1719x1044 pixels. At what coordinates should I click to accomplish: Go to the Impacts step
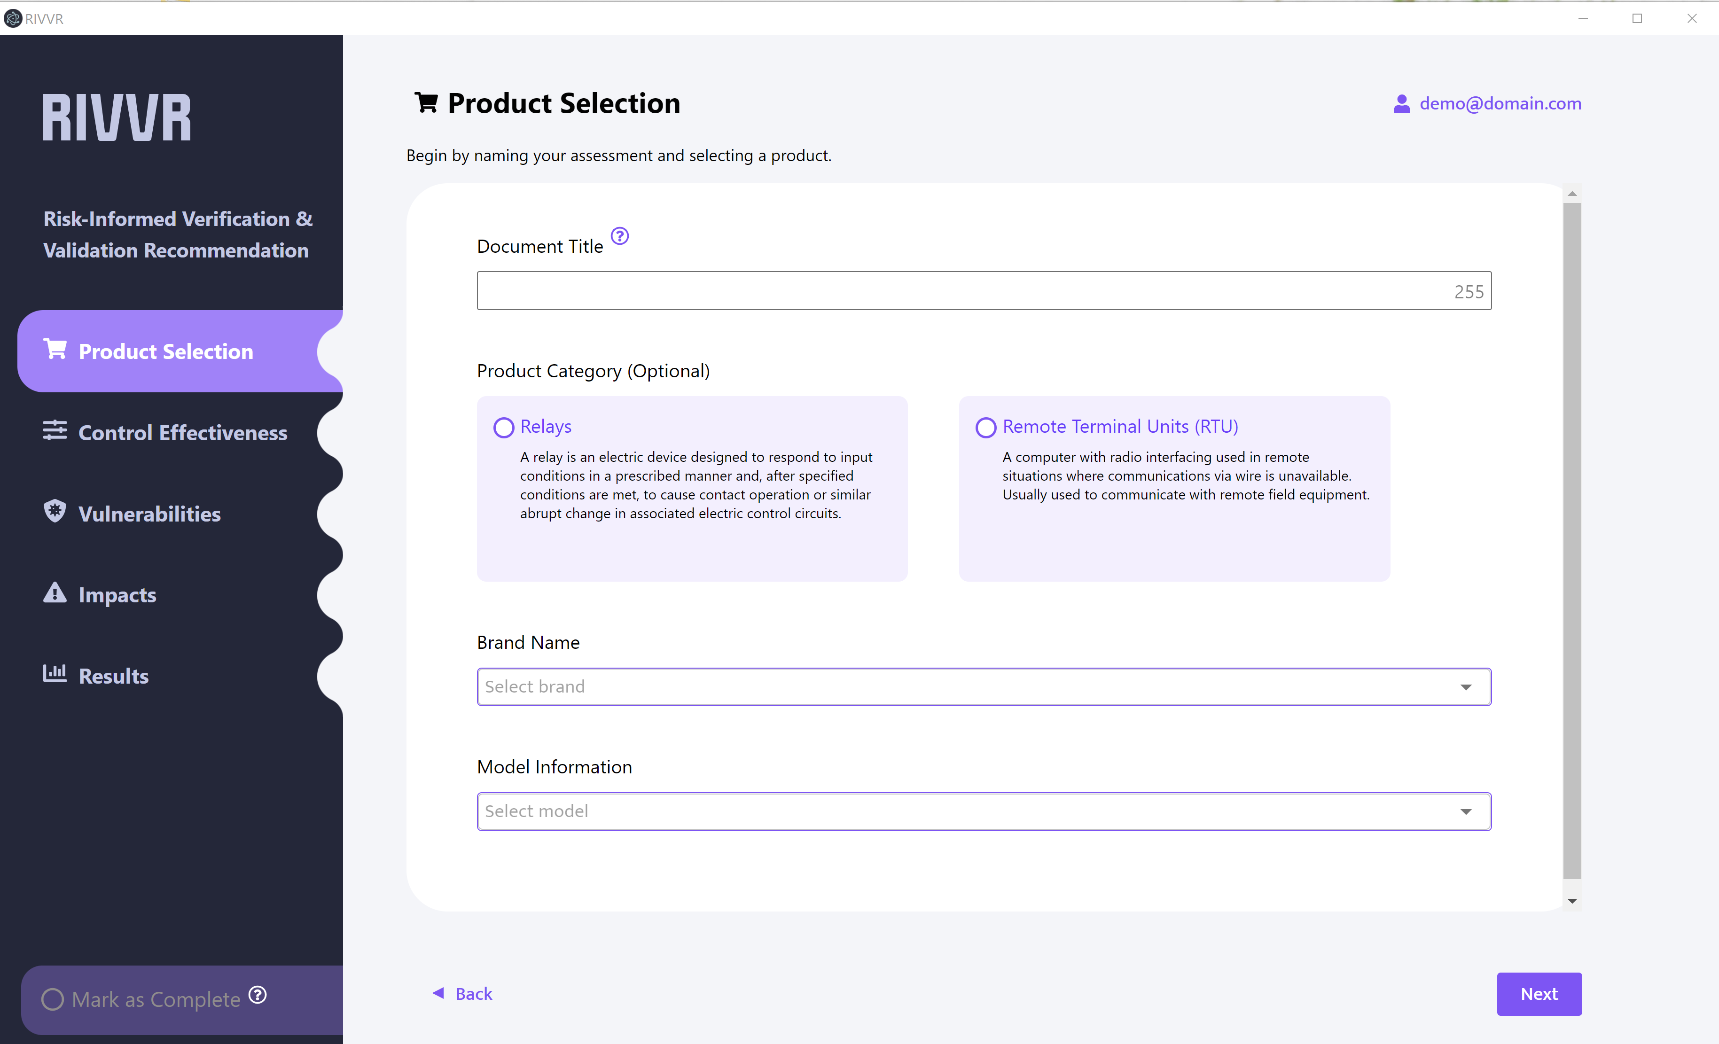click(x=180, y=595)
